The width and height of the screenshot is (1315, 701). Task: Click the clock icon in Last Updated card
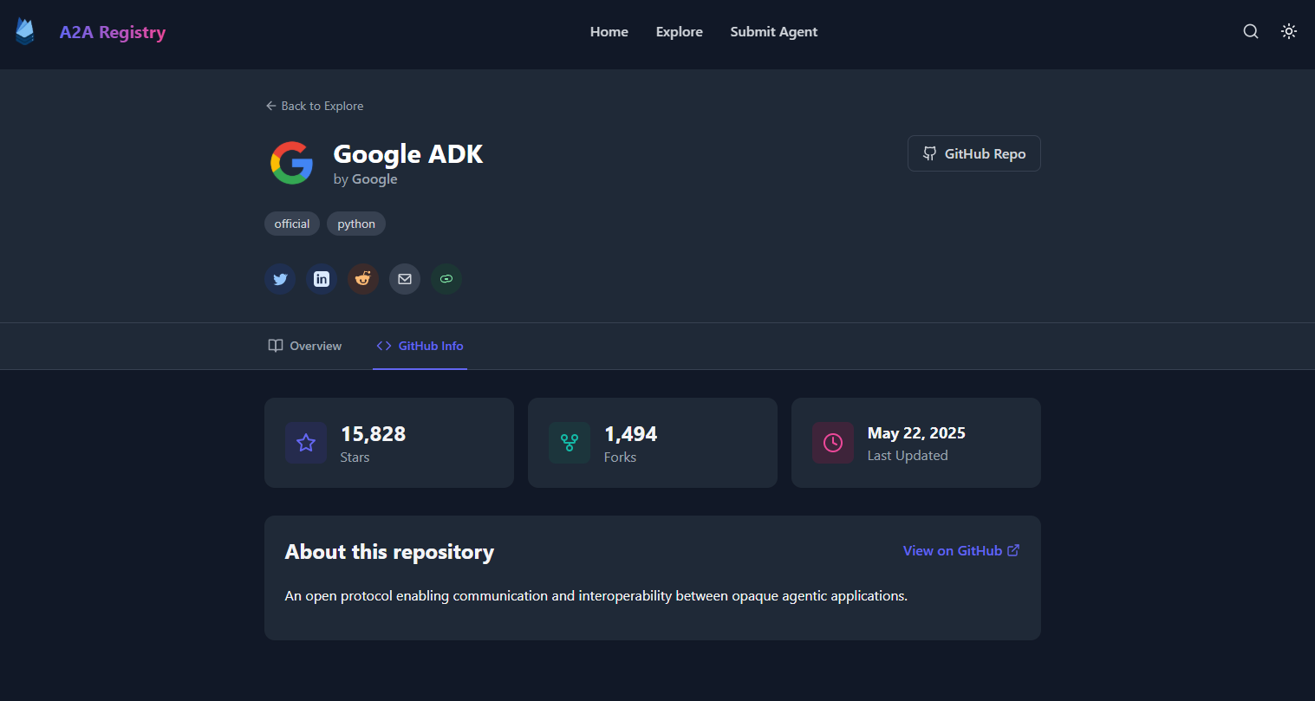833,443
